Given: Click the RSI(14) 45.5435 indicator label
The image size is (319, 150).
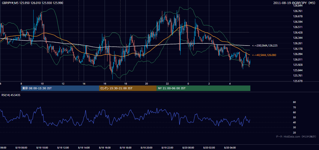Looking at the screenshot, I should point(11,95).
